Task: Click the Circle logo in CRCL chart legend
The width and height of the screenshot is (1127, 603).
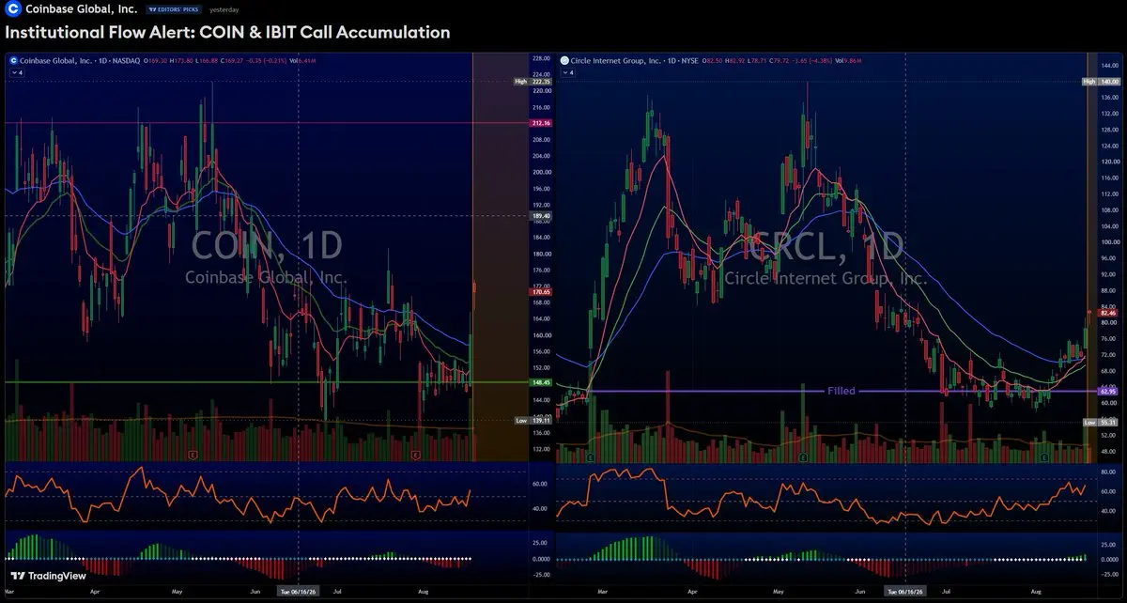Action: pos(563,59)
